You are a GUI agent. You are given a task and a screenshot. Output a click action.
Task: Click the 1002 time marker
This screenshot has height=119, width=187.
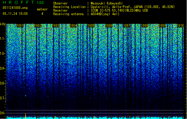(38, 26)
